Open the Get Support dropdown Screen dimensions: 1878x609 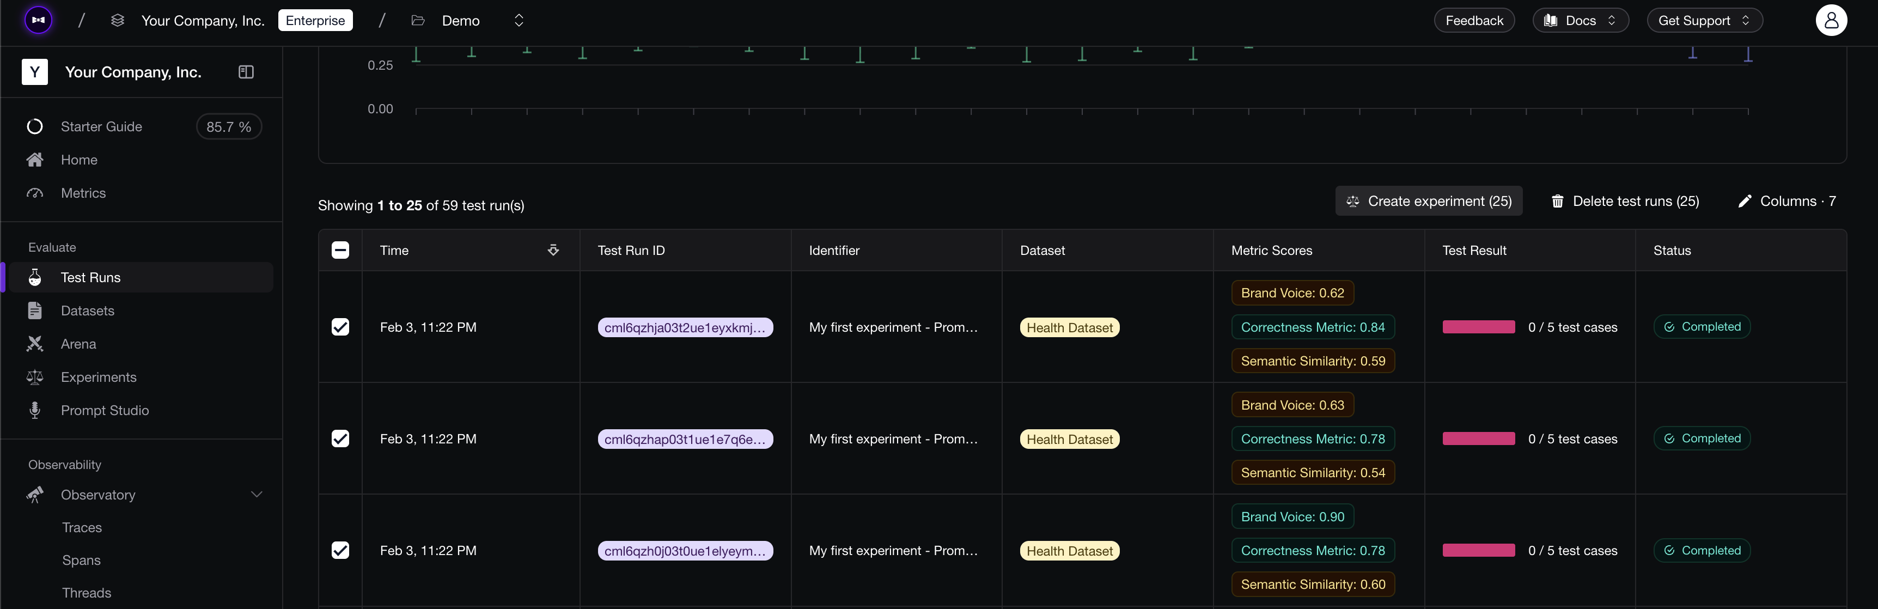tap(1704, 20)
